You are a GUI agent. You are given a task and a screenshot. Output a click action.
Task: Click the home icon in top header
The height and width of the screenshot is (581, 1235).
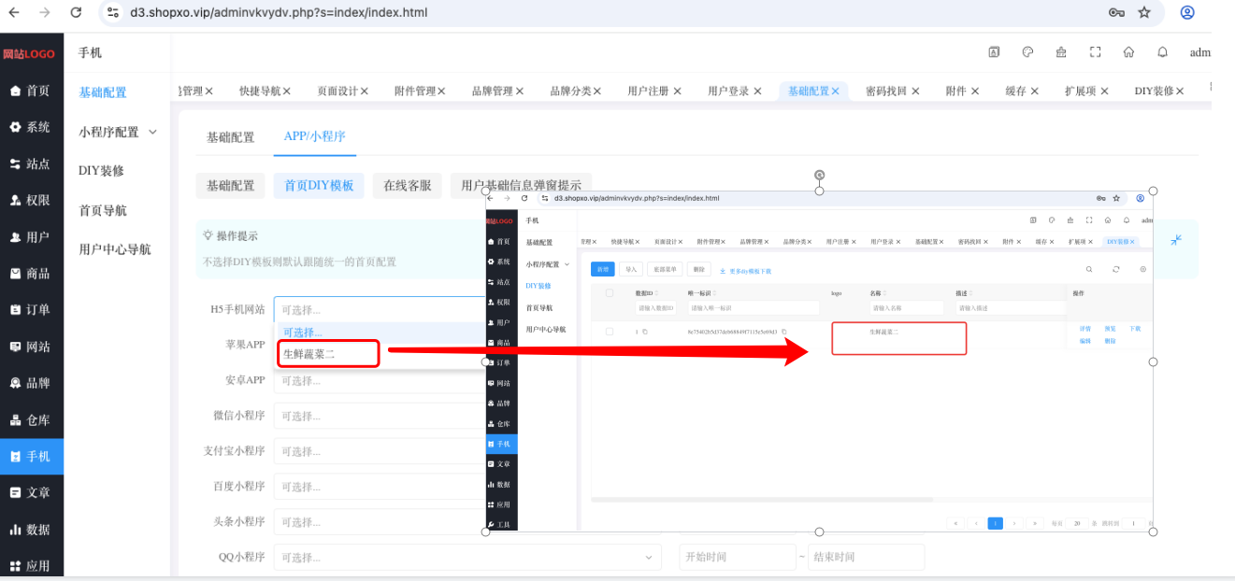[1128, 52]
